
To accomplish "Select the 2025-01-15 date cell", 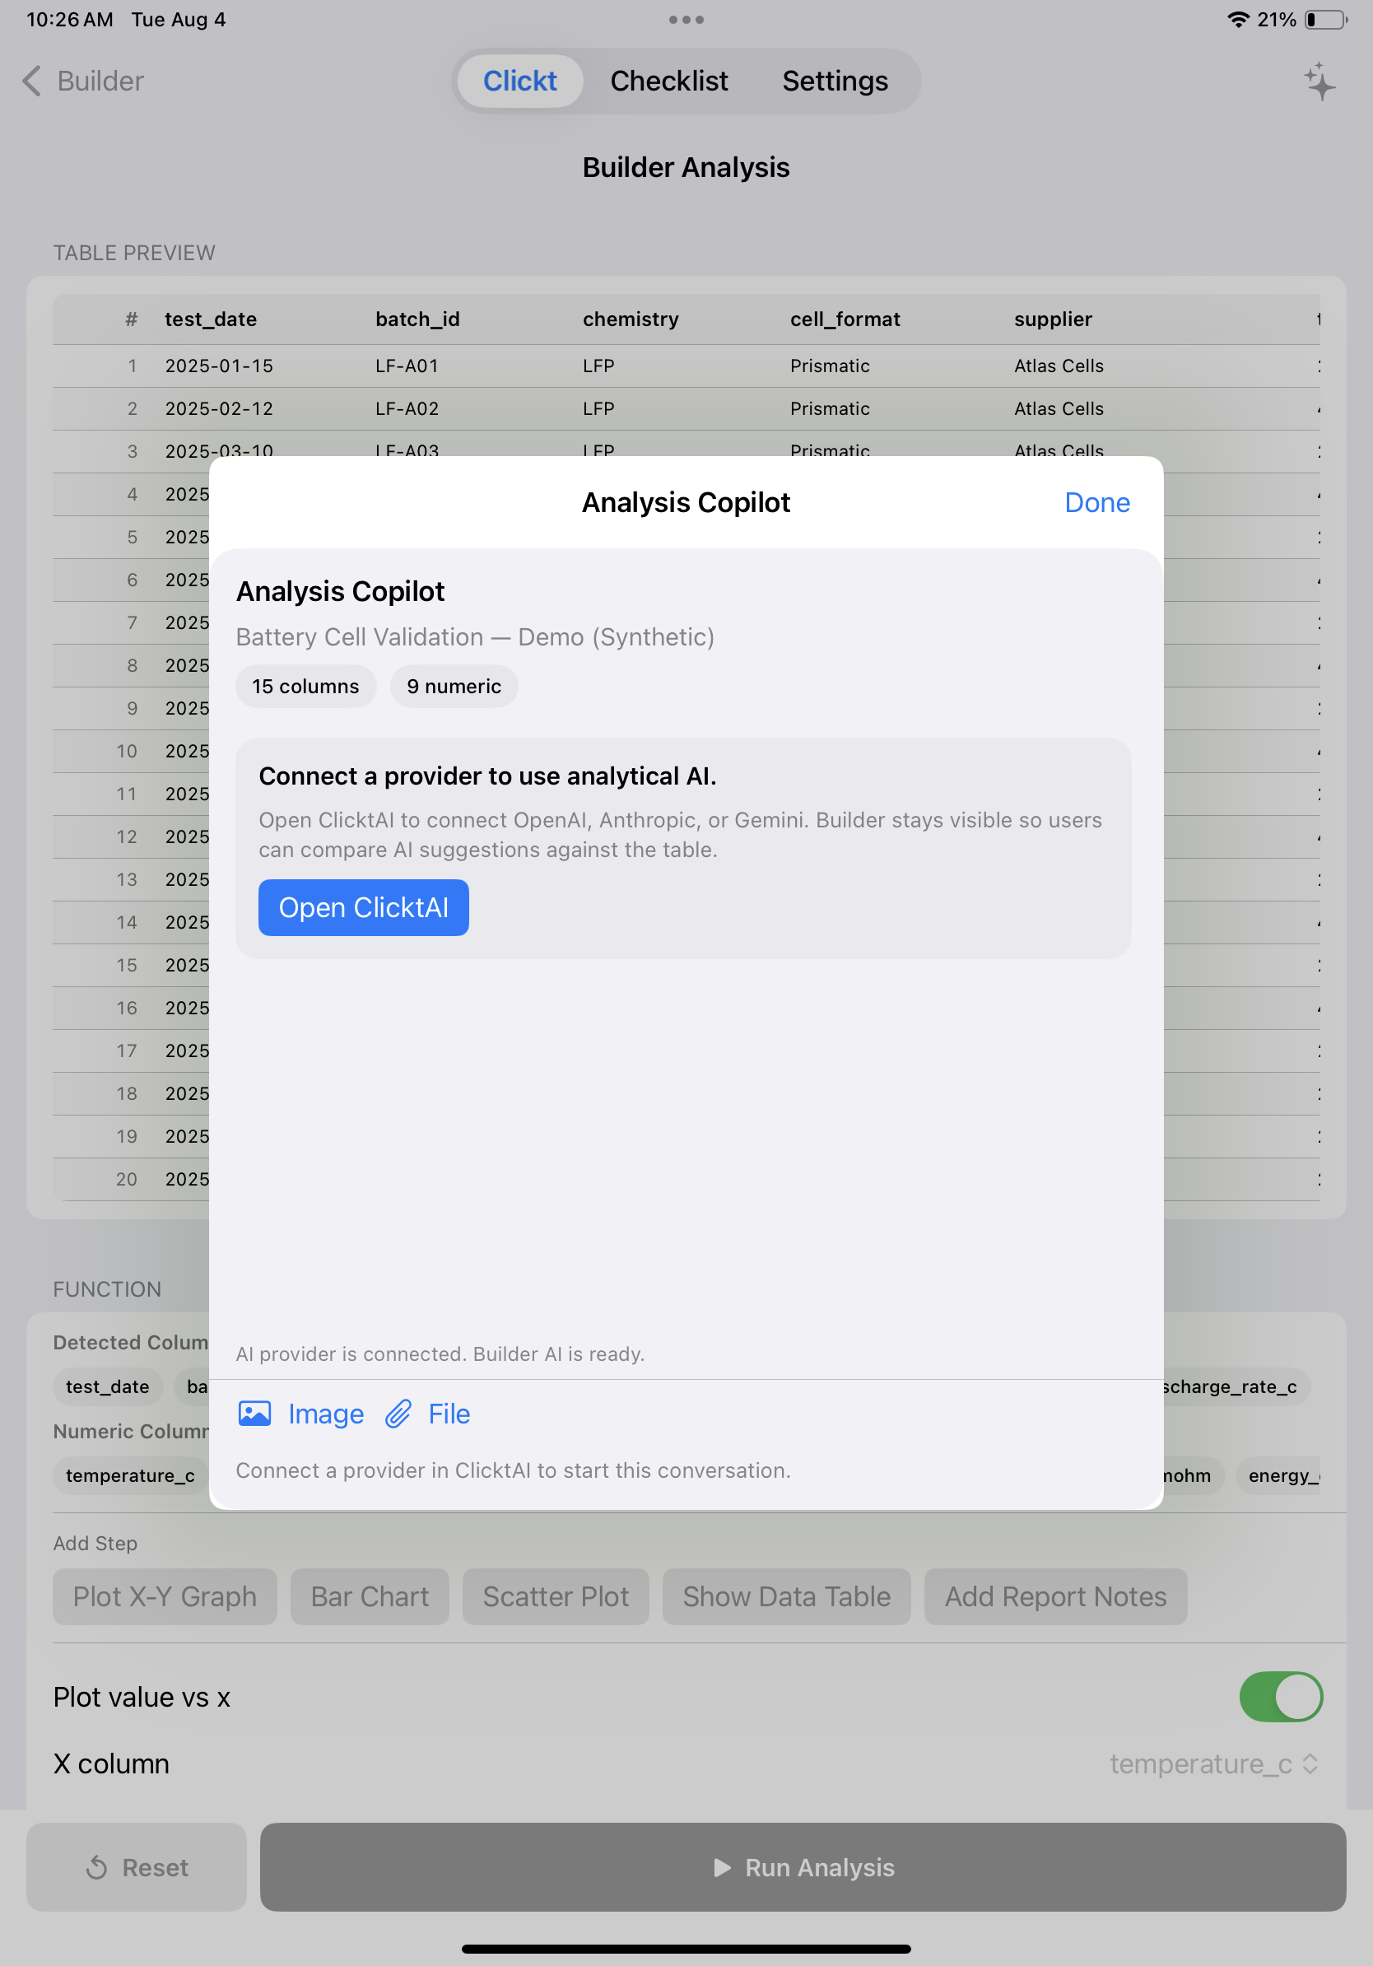I will [x=219, y=366].
